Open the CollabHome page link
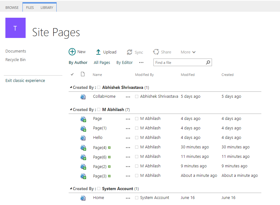Image resolution: width=280 pixels, height=205 pixels. [x=104, y=96]
